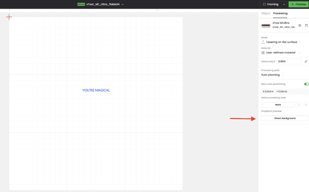Open User-defined material dropdown
Viewport: 309px width, 192px height.
click(299, 52)
